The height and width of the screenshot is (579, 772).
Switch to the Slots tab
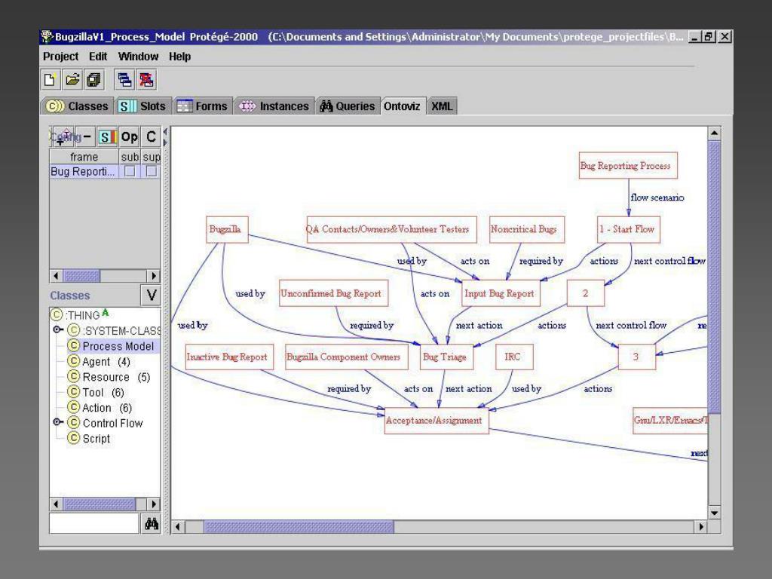tap(142, 106)
